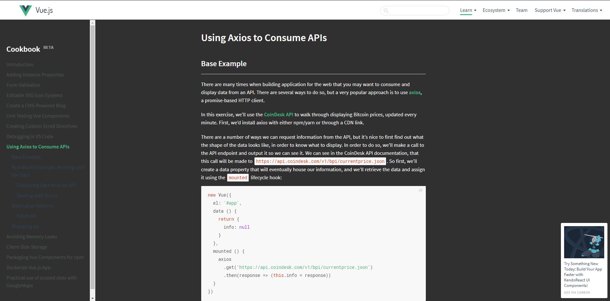Click the inline coindesk URL code
Image resolution: width=610 pixels, height=301 pixels.
pyautogui.click(x=320, y=161)
